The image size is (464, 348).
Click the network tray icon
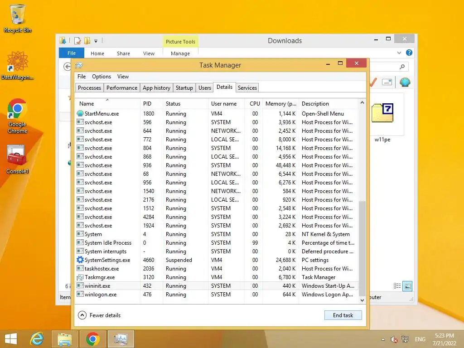click(405, 339)
